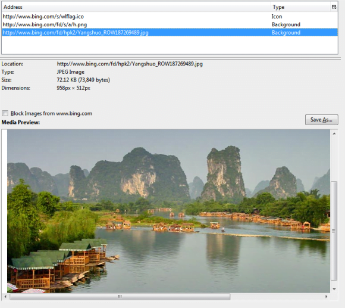Sort the list by the Type column header
The image size is (345, 308).
(300, 7)
